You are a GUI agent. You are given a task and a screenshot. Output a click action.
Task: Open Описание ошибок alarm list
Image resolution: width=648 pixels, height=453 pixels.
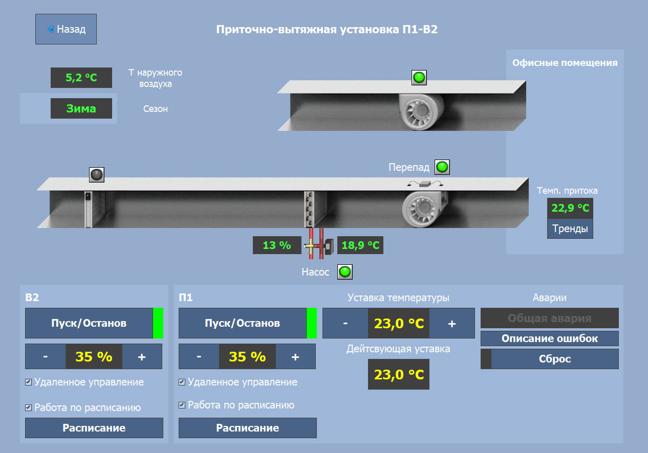pyautogui.click(x=549, y=338)
